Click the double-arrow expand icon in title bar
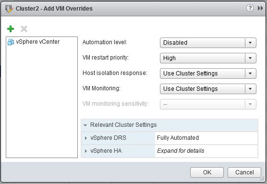Image resolution: width=267 pixels, height=184 pixels. coord(260,8)
